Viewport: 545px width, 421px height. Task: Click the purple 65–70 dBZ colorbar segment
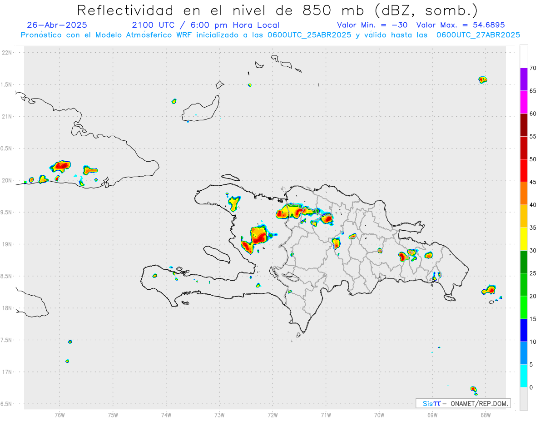pos(524,79)
